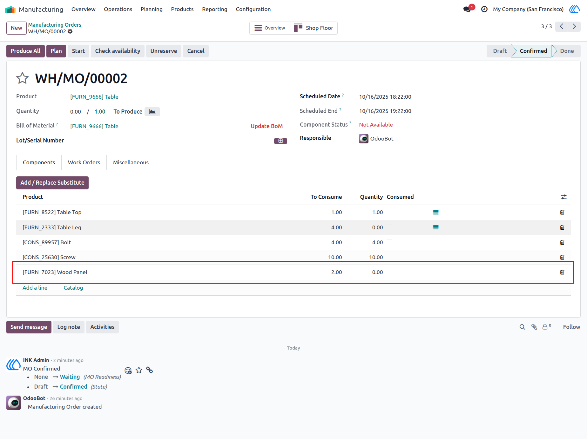Screen dimensions: 587x440
Task: Go to the previous record arrow
Action: click(562, 26)
